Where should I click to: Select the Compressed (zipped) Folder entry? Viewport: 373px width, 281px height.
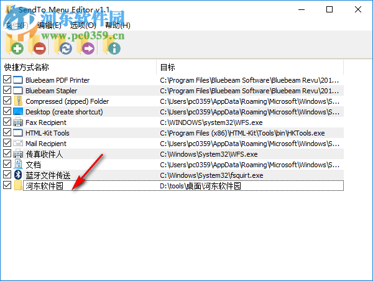pyautogui.click(x=67, y=101)
